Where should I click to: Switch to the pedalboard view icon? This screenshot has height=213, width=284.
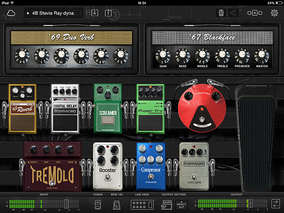pos(221,13)
